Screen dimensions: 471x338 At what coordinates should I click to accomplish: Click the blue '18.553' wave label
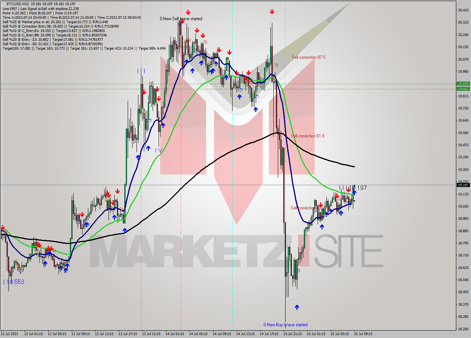coord(14,282)
